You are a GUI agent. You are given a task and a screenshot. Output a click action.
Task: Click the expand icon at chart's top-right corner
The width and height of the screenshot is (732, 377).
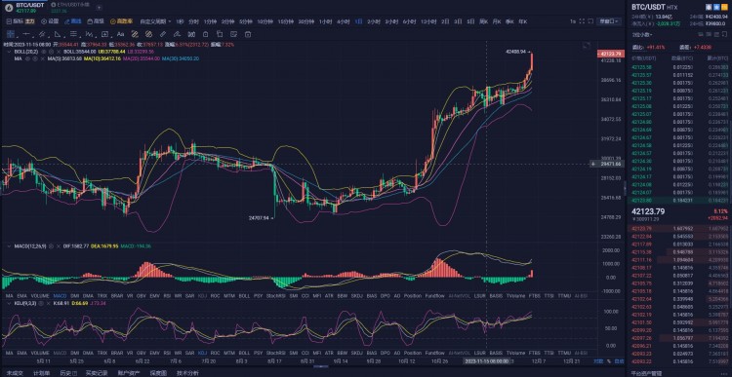tap(586, 45)
